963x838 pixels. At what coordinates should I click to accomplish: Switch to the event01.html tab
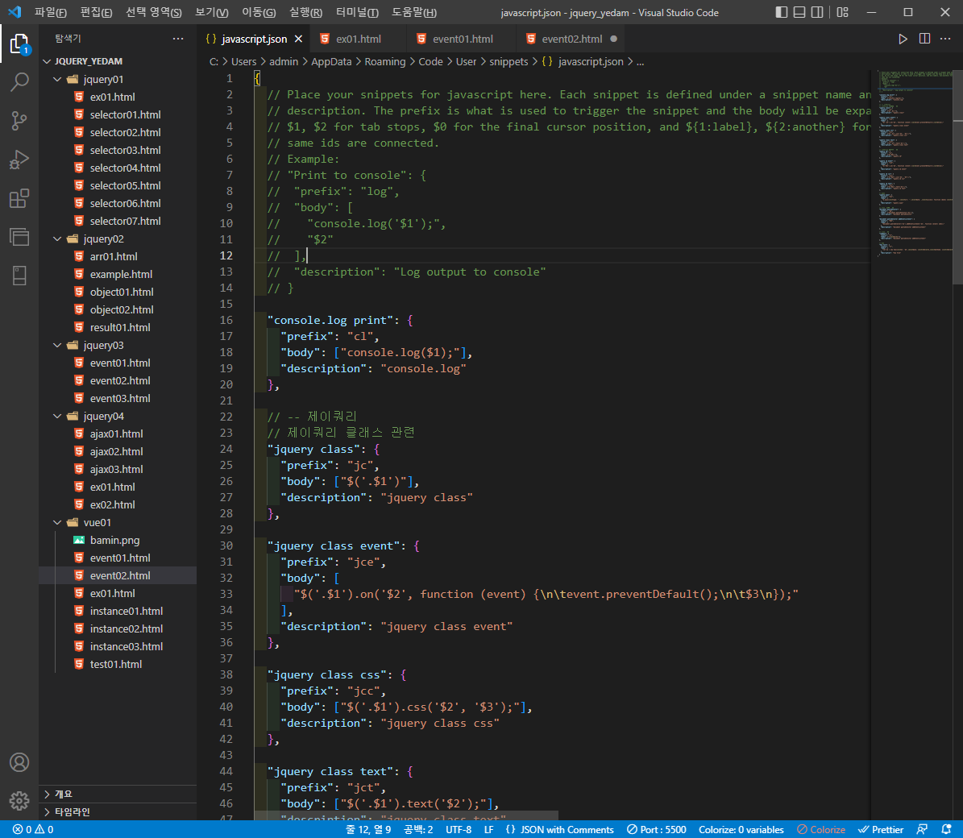click(462, 39)
